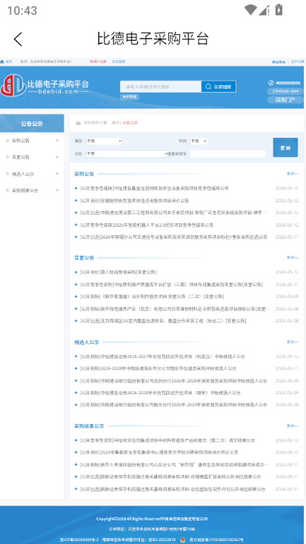Open 国新证券 信创虚拟化软件许可 result notice
Image resolution: width=306 pixels, height=544 pixels.
point(173,489)
